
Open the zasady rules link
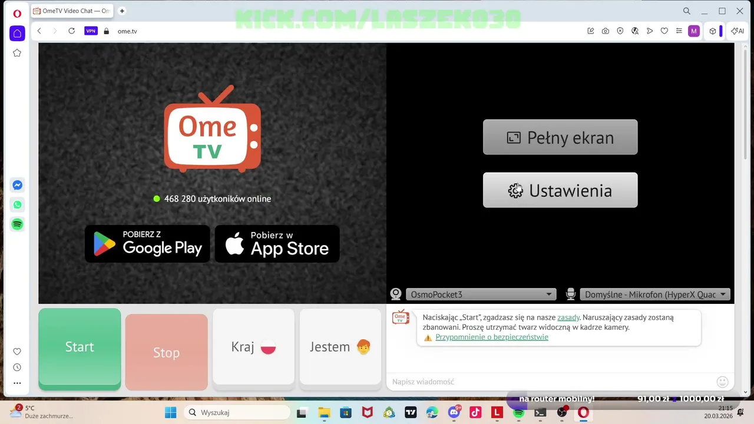pyautogui.click(x=568, y=317)
